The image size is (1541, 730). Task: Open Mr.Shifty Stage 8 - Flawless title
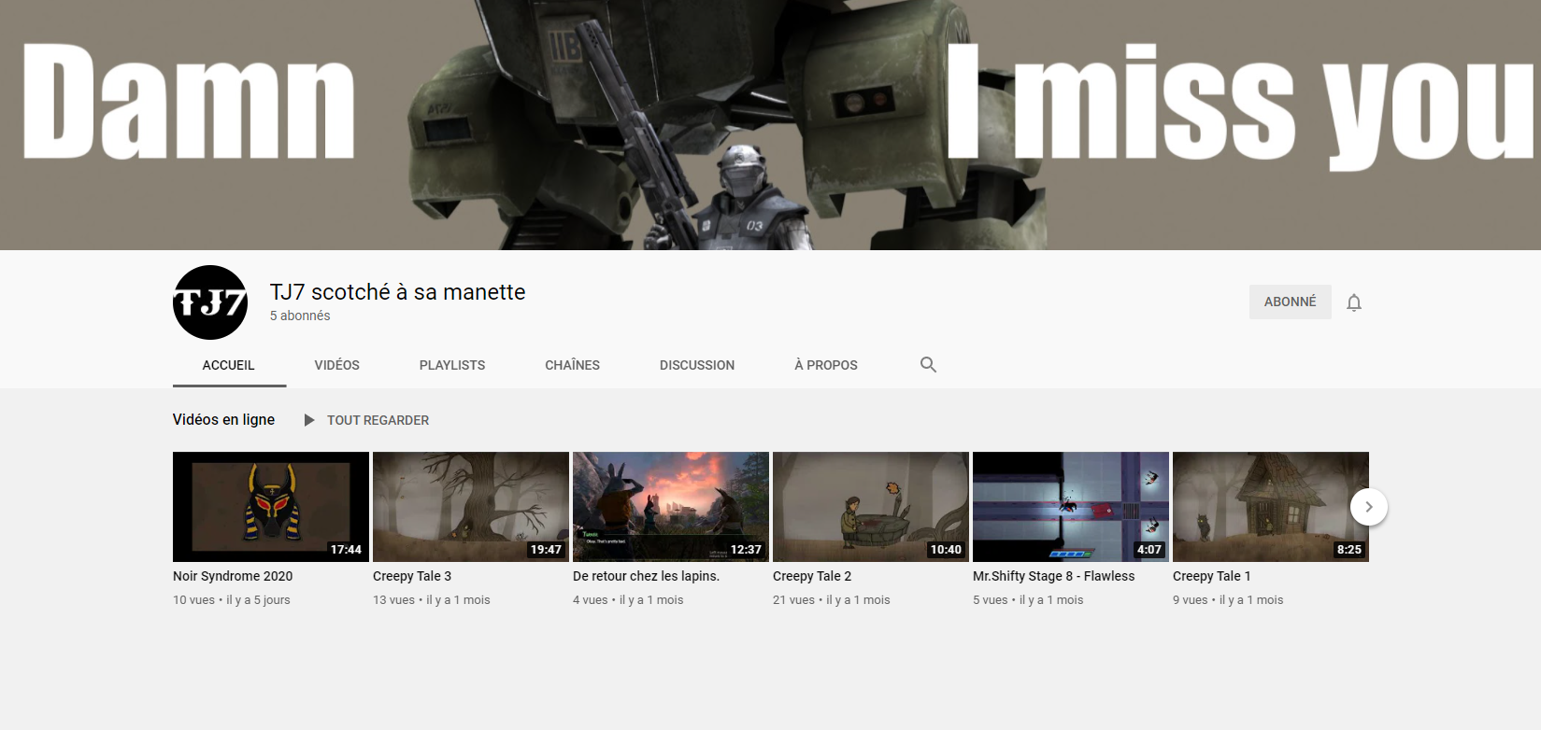tap(1054, 576)
